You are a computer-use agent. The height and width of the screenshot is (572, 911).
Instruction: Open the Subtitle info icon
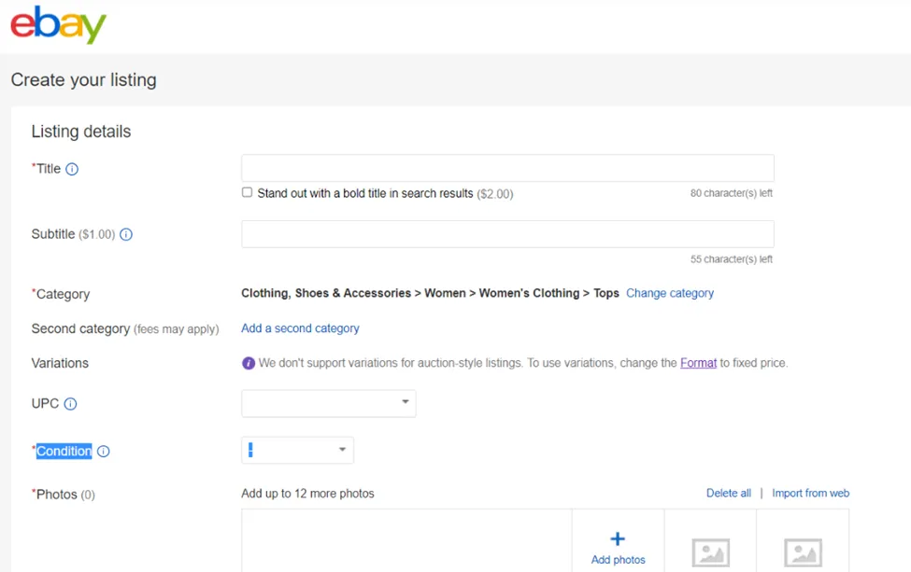(126, 235)
